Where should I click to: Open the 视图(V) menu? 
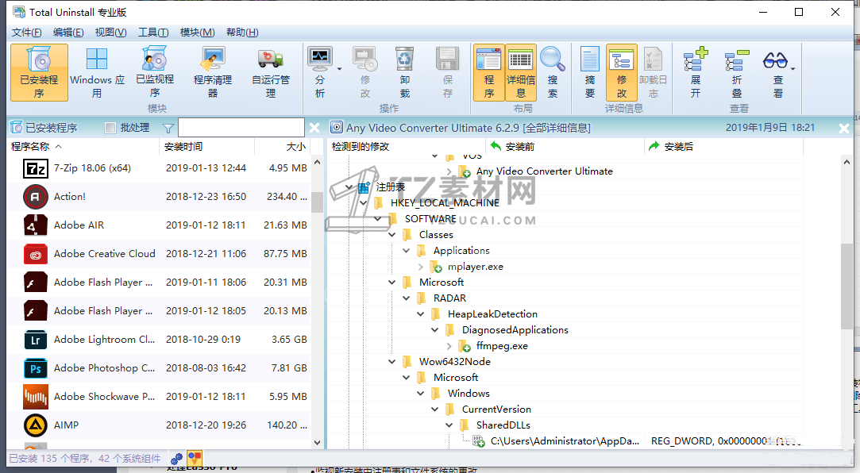[x=111, y=33]
